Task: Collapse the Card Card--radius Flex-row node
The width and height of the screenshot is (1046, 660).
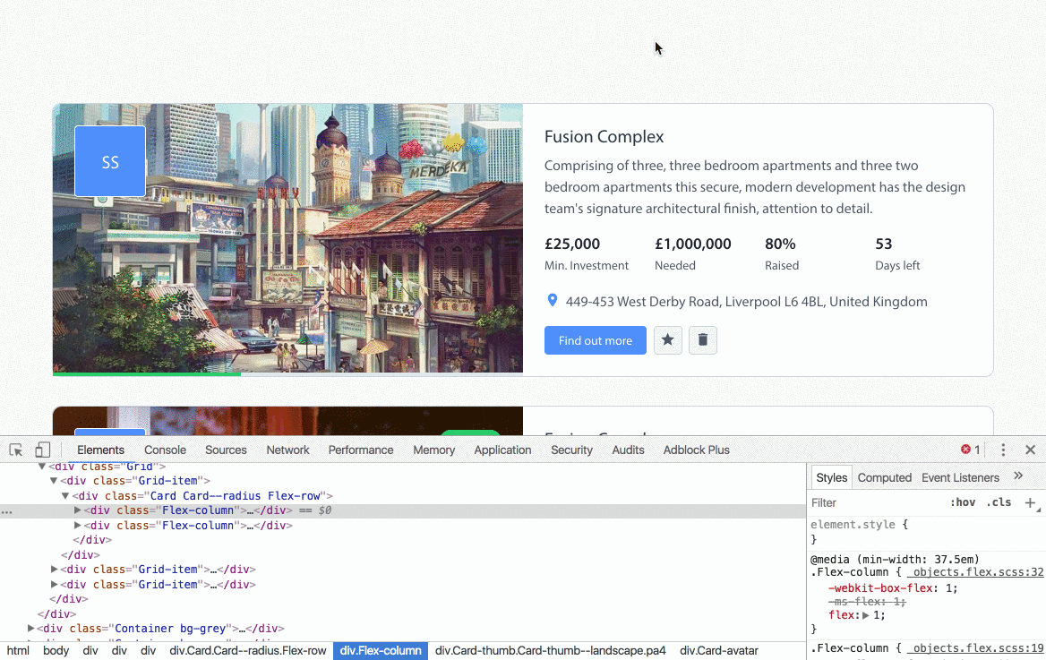Action: tap(65, 496)
